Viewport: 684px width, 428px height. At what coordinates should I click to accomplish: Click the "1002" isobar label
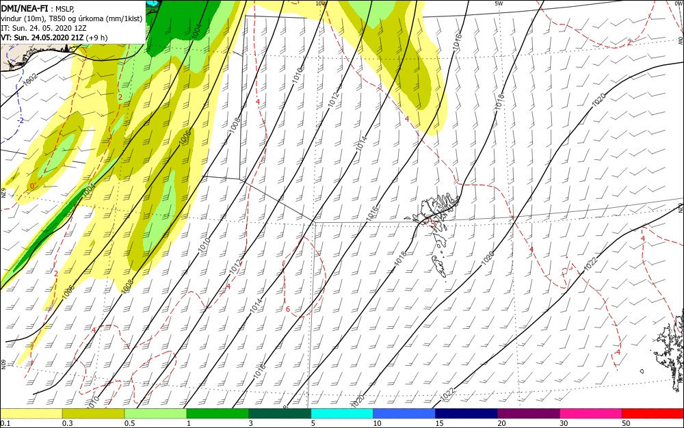coord(30,79)
